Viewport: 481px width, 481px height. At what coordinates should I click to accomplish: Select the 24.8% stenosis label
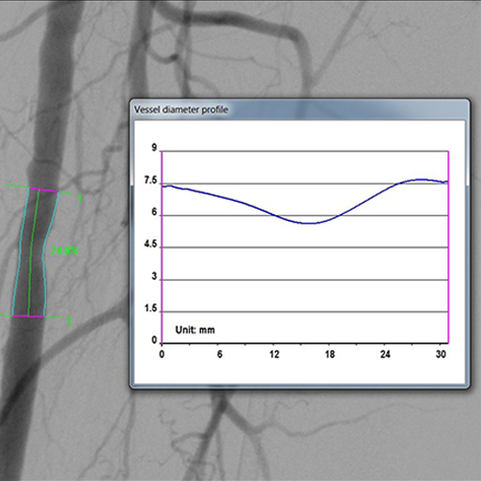coord(64,251)
